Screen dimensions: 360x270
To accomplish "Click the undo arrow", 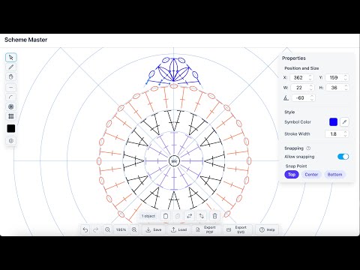I will pyautogui.click(x=85, y=229).
